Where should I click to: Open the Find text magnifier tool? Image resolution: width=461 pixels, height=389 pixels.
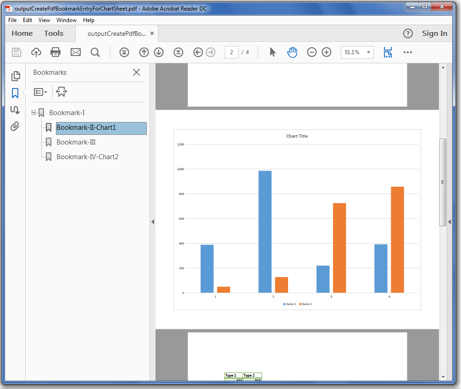click(x=95, y=52)
